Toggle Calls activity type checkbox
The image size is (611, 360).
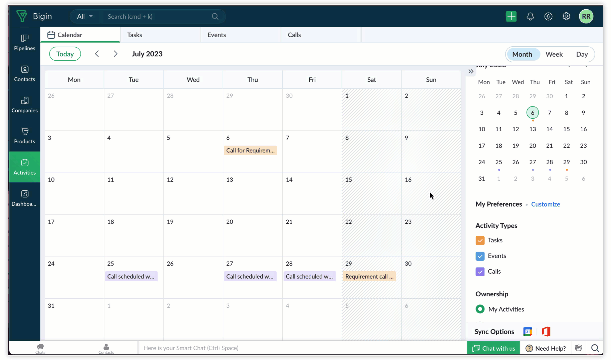pos(480,272)
